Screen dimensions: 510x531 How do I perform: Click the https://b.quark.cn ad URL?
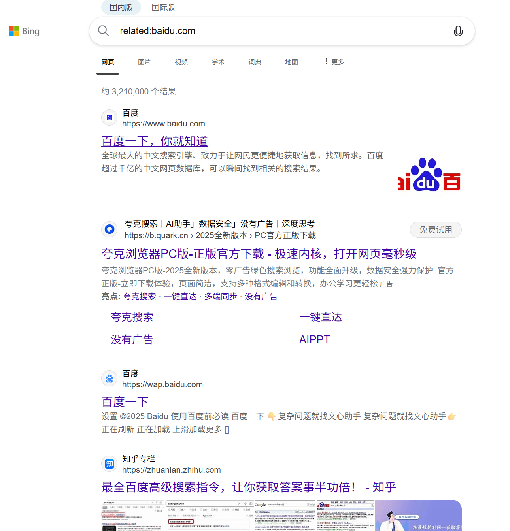[220, 235]
